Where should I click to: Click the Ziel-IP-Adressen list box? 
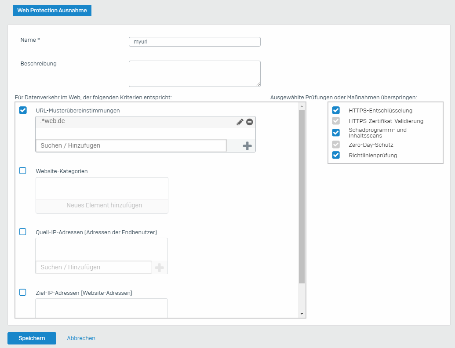point(102,308)
